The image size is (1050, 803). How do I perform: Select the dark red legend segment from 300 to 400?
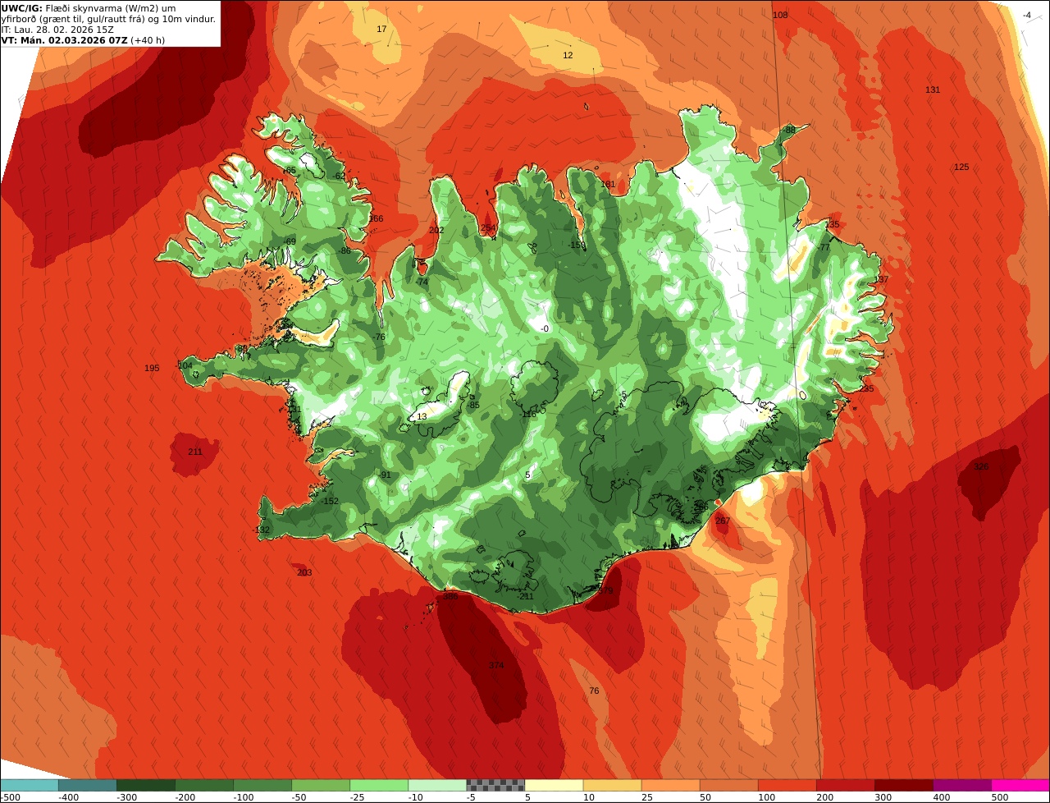tap(903, 785)
